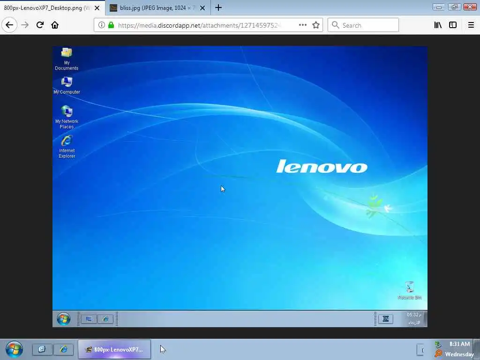The width and height of the screenshot is (480, 360).
Task: Click IE quick launch icon in image
Action: (x=105, y=319)
